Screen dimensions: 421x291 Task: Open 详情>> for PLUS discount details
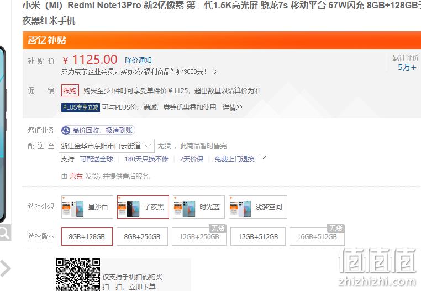tap(232, 107)
